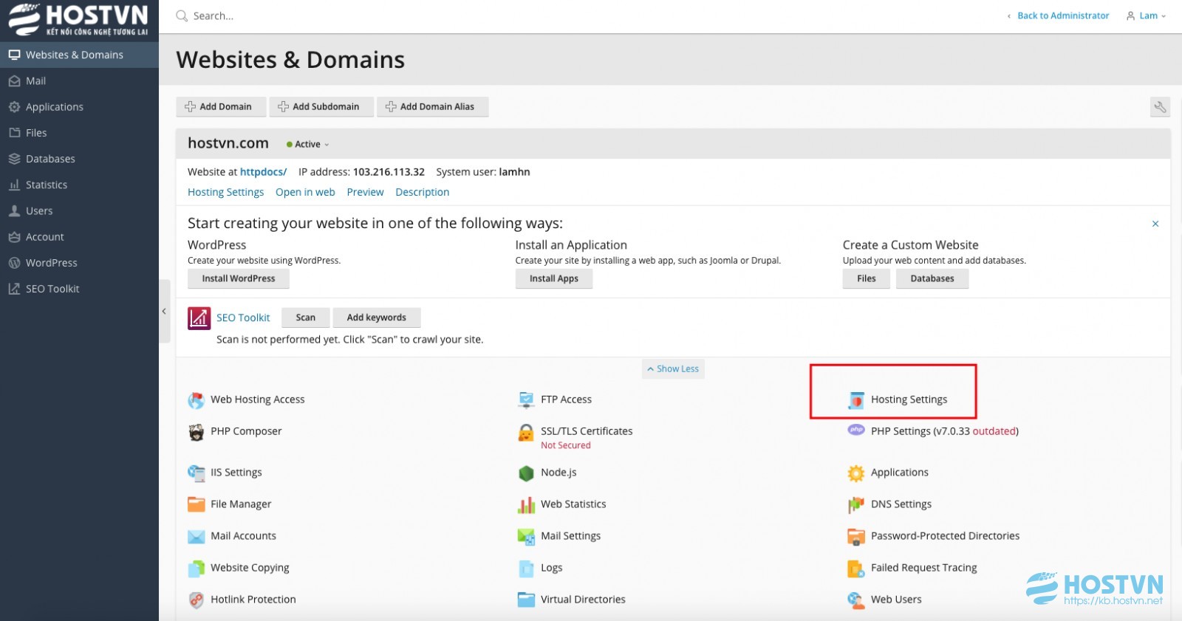Collapse the tools list with Show Less
The height and width of the screenshot is (621, 1182).
coord(673,368)
